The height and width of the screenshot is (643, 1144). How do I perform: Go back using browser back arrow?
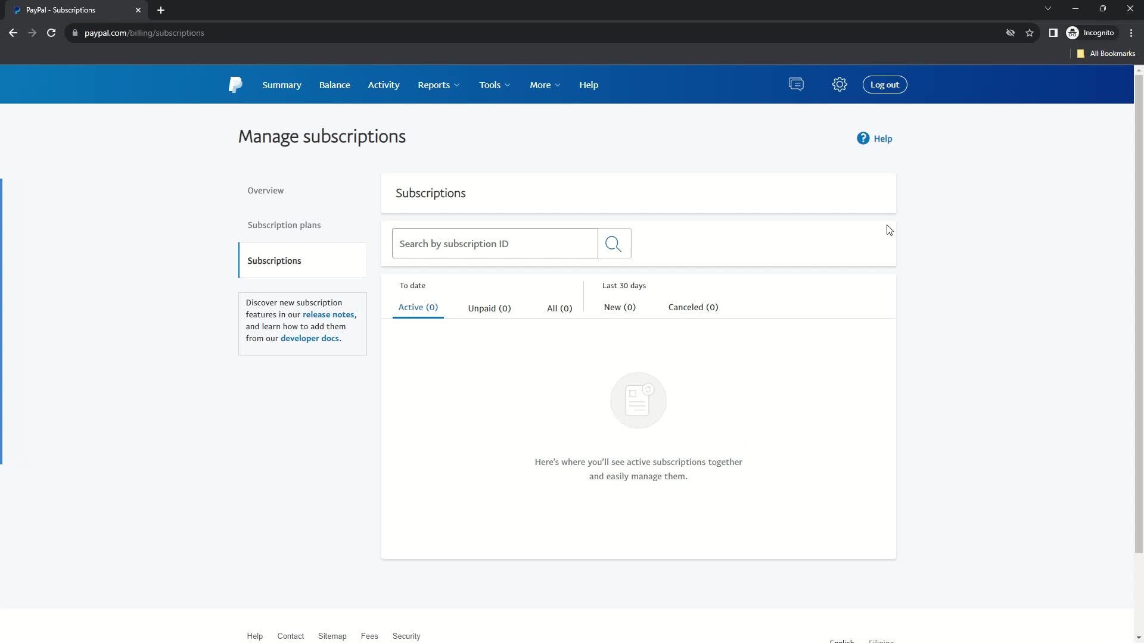click(13, 33)
